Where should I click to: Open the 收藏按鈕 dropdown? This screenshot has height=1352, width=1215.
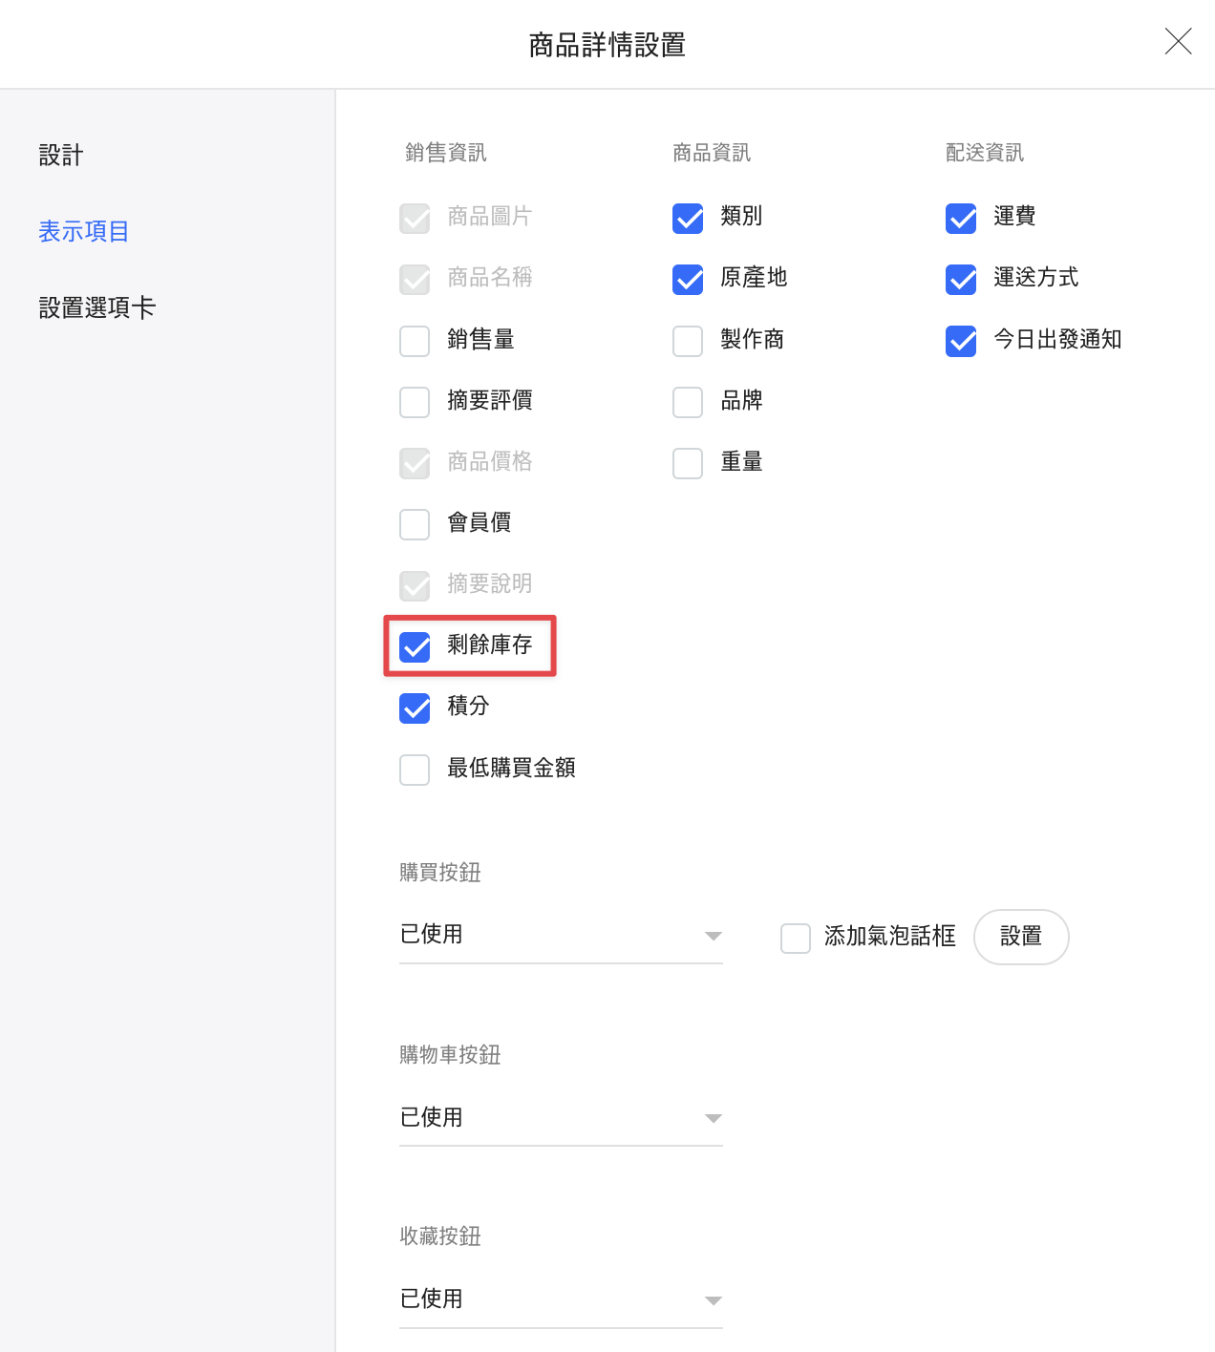(x=561, y=1299)
